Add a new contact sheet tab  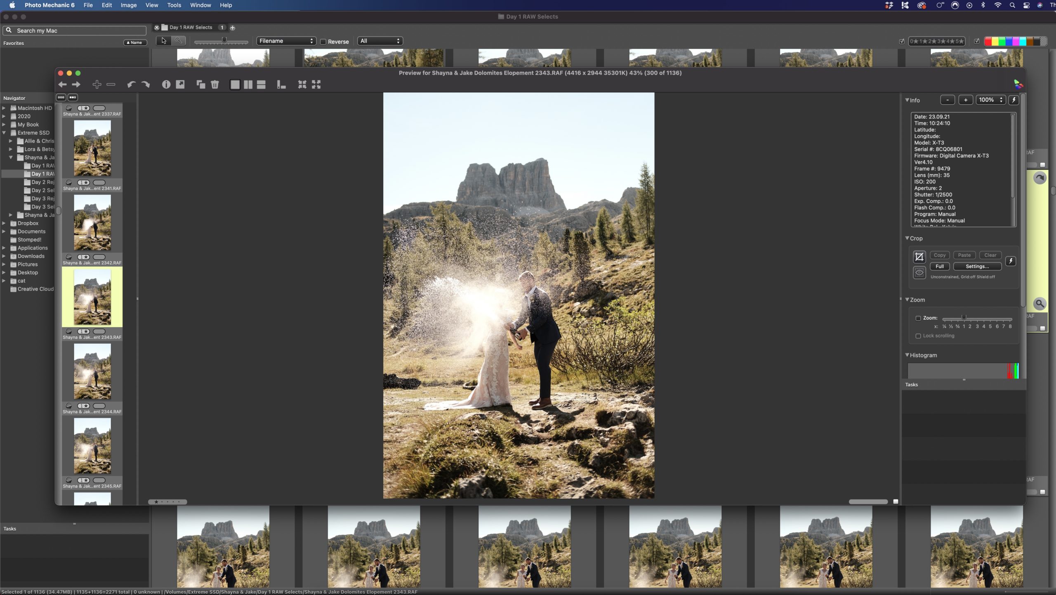tap(233, 28)
